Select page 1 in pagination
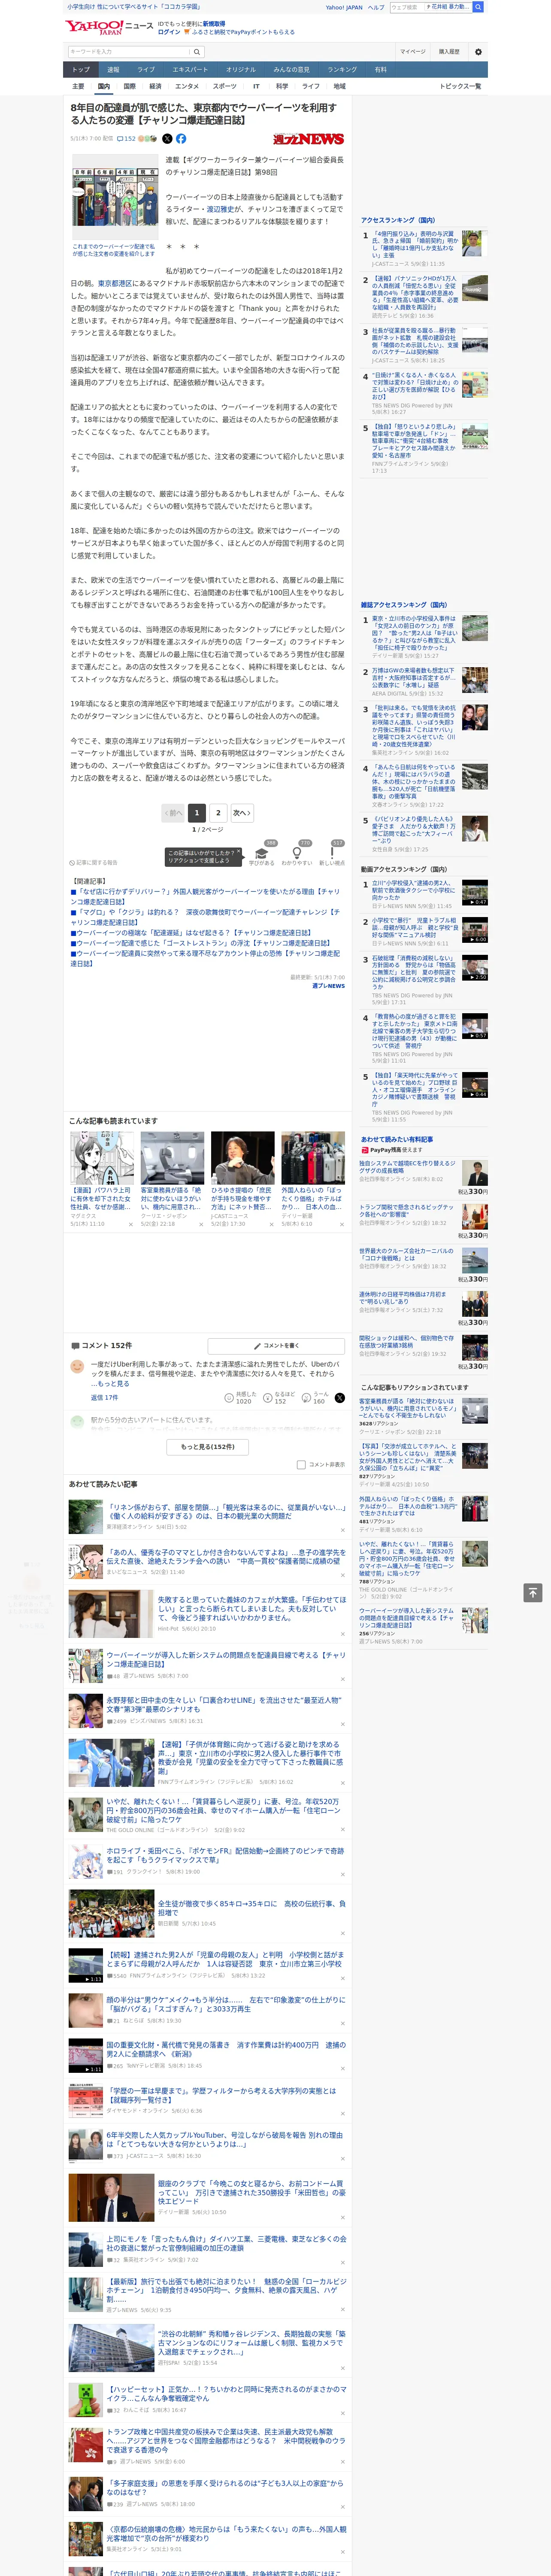This screenshot has width=551, height=2576. click(x=197, y=813)
